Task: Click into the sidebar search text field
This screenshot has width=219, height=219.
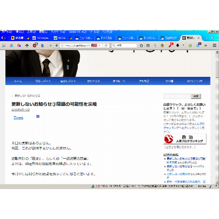Action: coord(177,96)
